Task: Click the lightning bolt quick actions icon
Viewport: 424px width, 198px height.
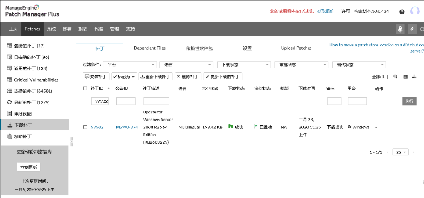Action: [412, 29]
